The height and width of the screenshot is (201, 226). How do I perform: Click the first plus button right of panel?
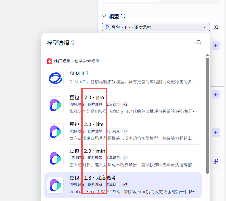coord(216,45)
